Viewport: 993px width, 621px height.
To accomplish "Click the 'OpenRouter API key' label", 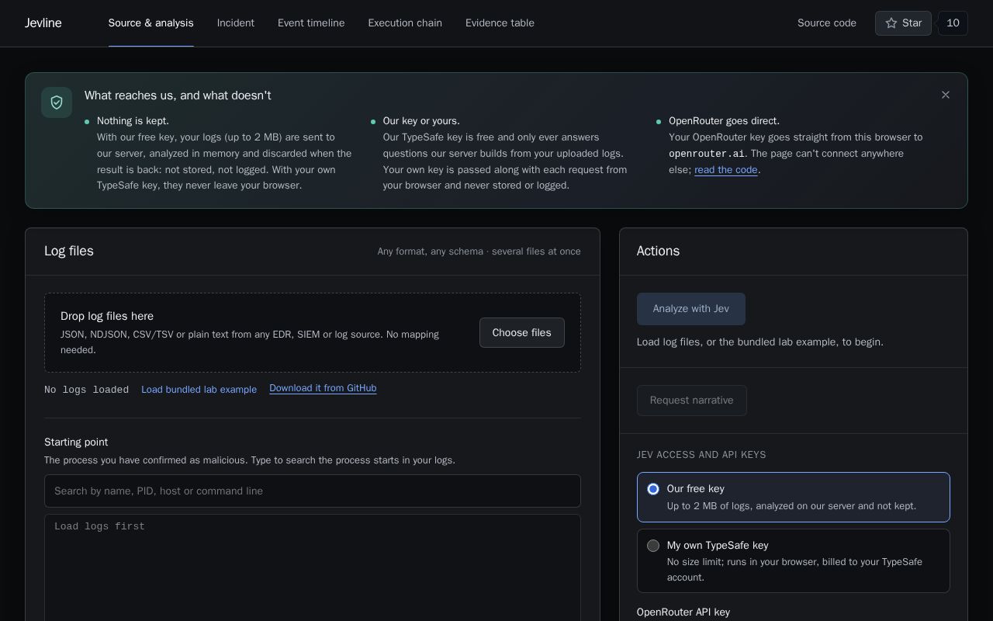I will coord(683,612).
